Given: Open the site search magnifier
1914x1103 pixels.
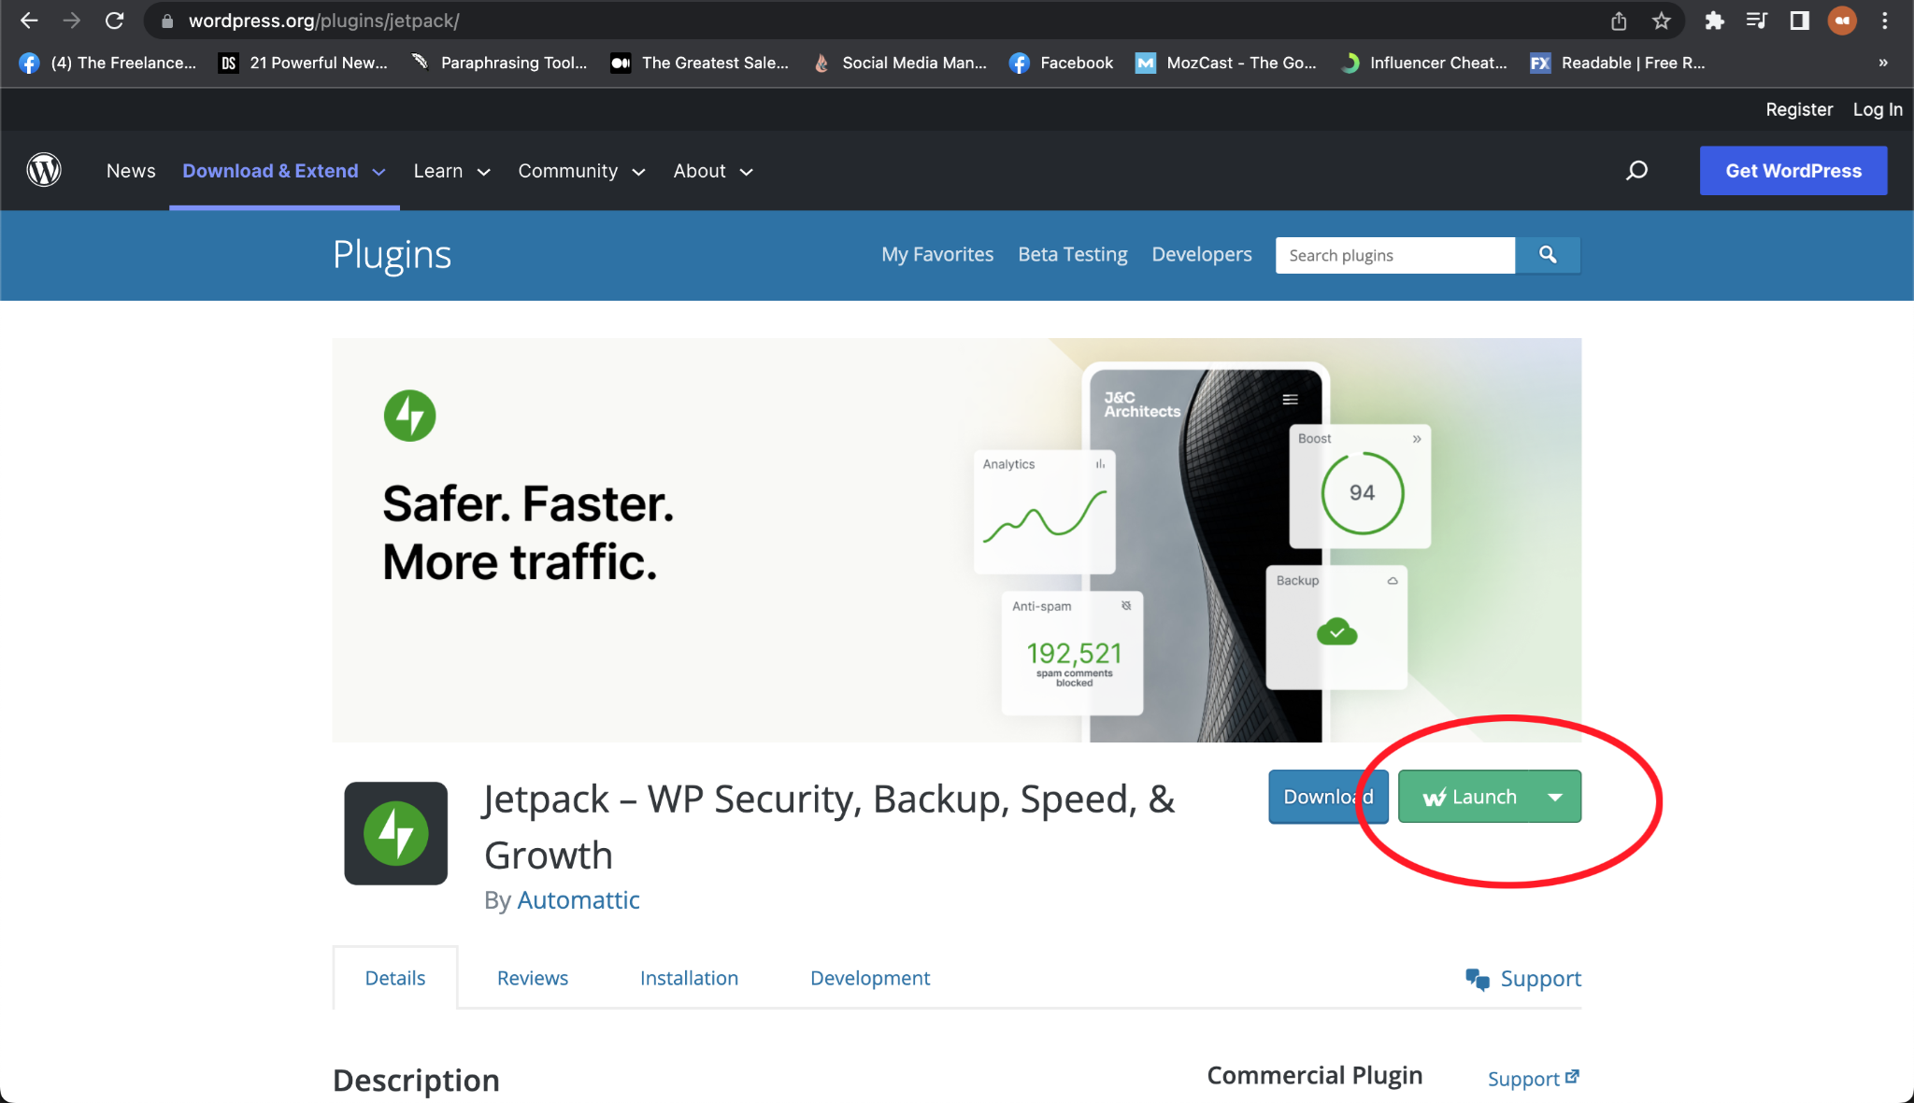Looking at the screenshot, I should 1636,170.
